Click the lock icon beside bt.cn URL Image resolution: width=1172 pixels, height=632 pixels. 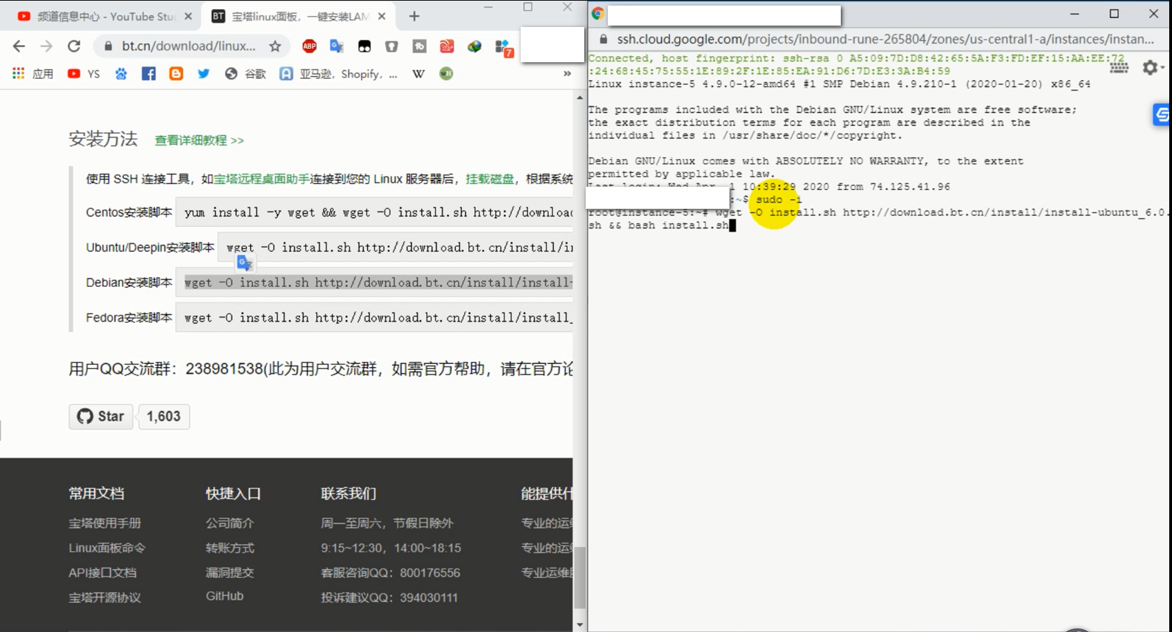coord(108,46)
